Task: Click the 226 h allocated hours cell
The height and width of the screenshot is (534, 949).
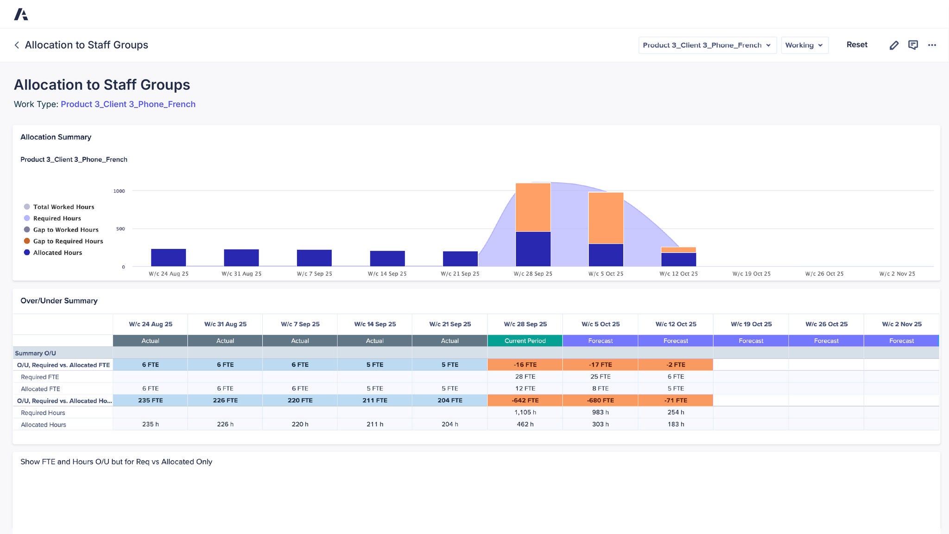Action: pos(225,424)
